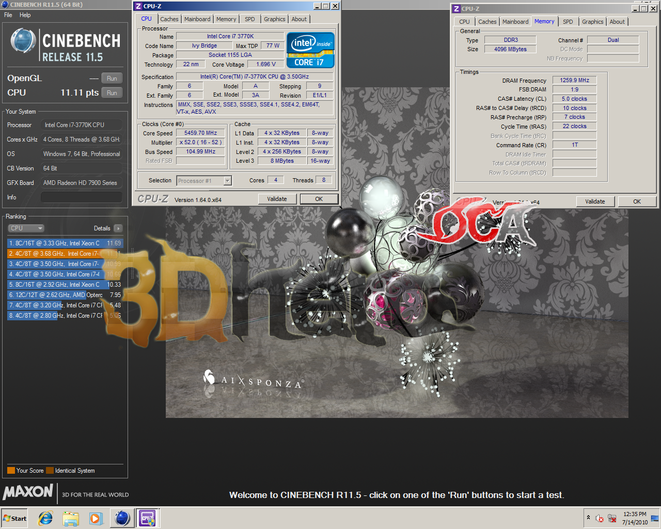Image resolution: width=661 pixels, height=529 pixels.
Task: Click the Cinebench title bar icon
Action: pyautogui.click(x=5, y=4)
